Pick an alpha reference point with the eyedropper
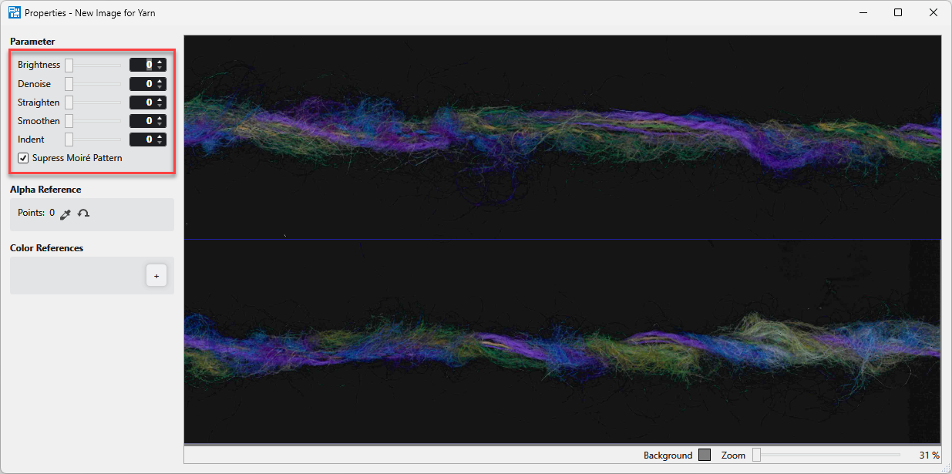The width and height of the screenshot is (952, 474). [x=66, y=213]
